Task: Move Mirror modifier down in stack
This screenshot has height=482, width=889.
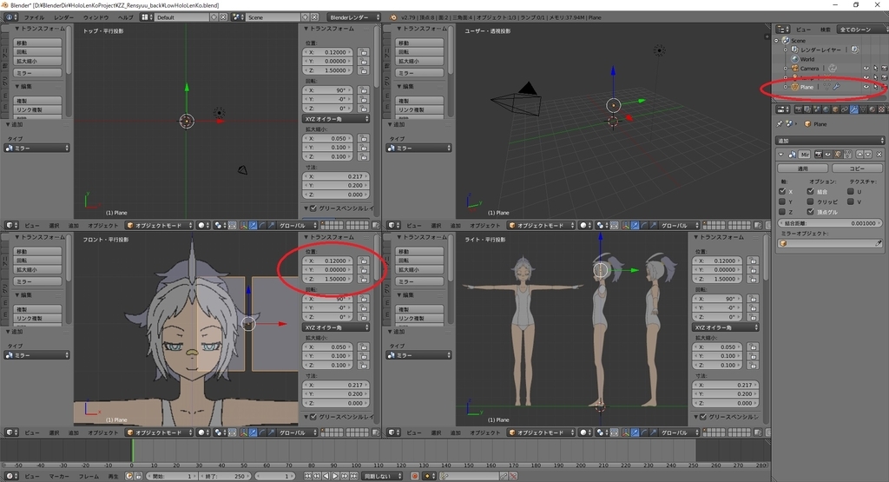Action: (x=867, y=155)
